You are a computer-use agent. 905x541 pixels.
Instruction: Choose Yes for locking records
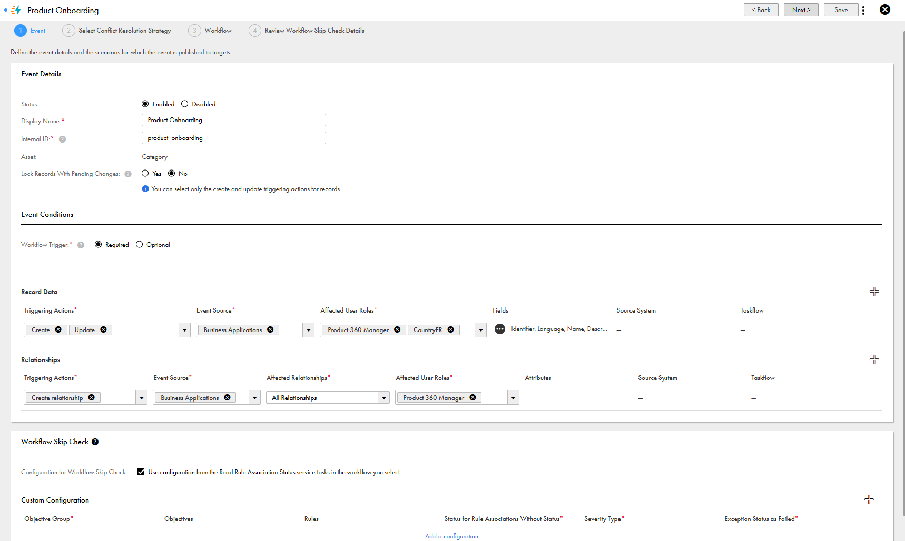pos(145,173)
